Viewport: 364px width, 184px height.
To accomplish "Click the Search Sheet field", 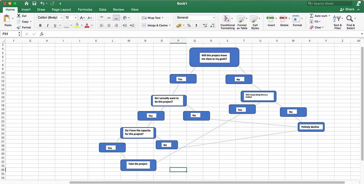I will pyautogui.click(x=330, y=4).
